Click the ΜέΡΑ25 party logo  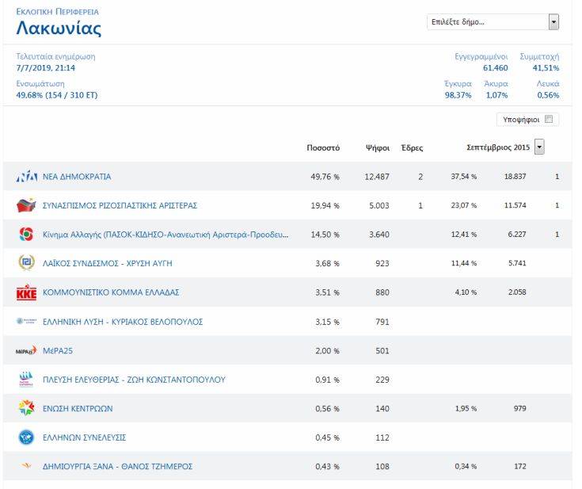click(x=26, y=350)
